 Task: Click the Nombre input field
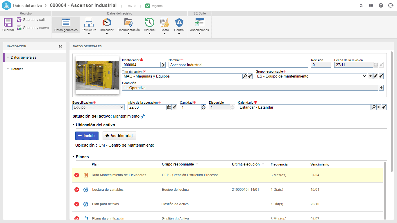[x=238, y=65]
